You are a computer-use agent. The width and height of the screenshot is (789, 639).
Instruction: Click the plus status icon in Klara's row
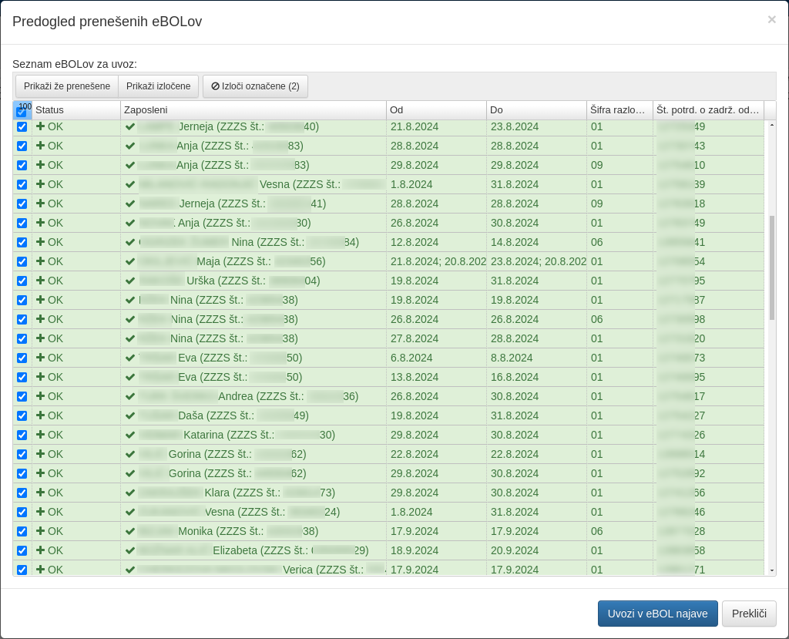[40, 493]
